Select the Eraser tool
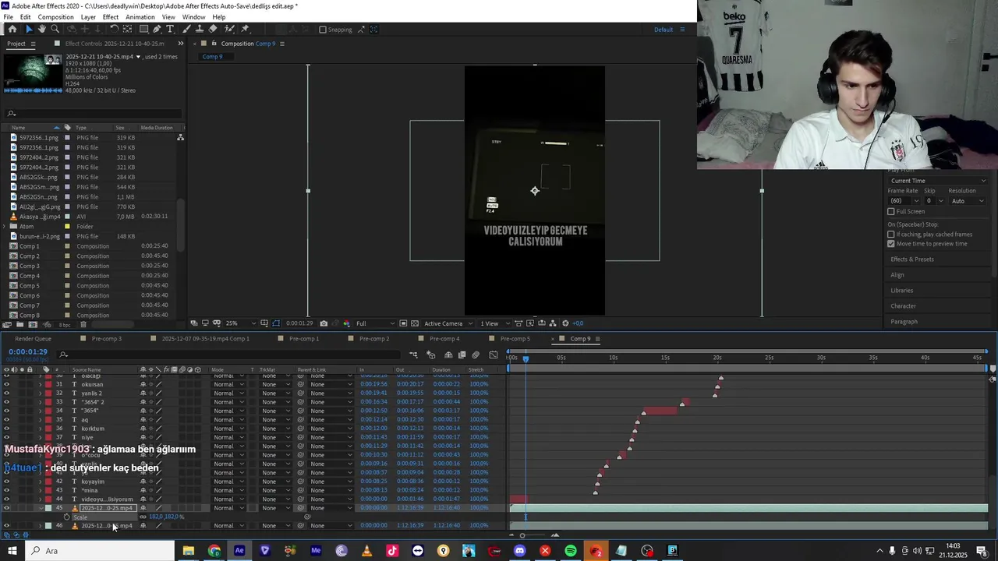This screenshot has width=998, height=561. [x=214, y=29]
